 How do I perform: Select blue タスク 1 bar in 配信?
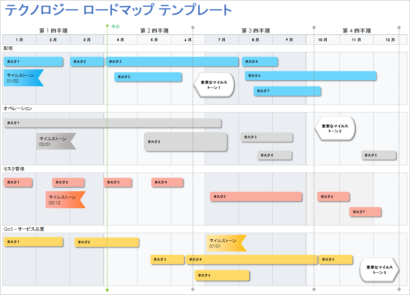[33, 62]
